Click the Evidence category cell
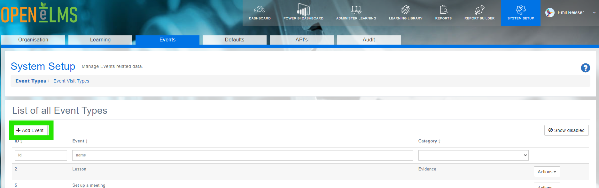This screenshot has width=599, height=188. [427, 169]
